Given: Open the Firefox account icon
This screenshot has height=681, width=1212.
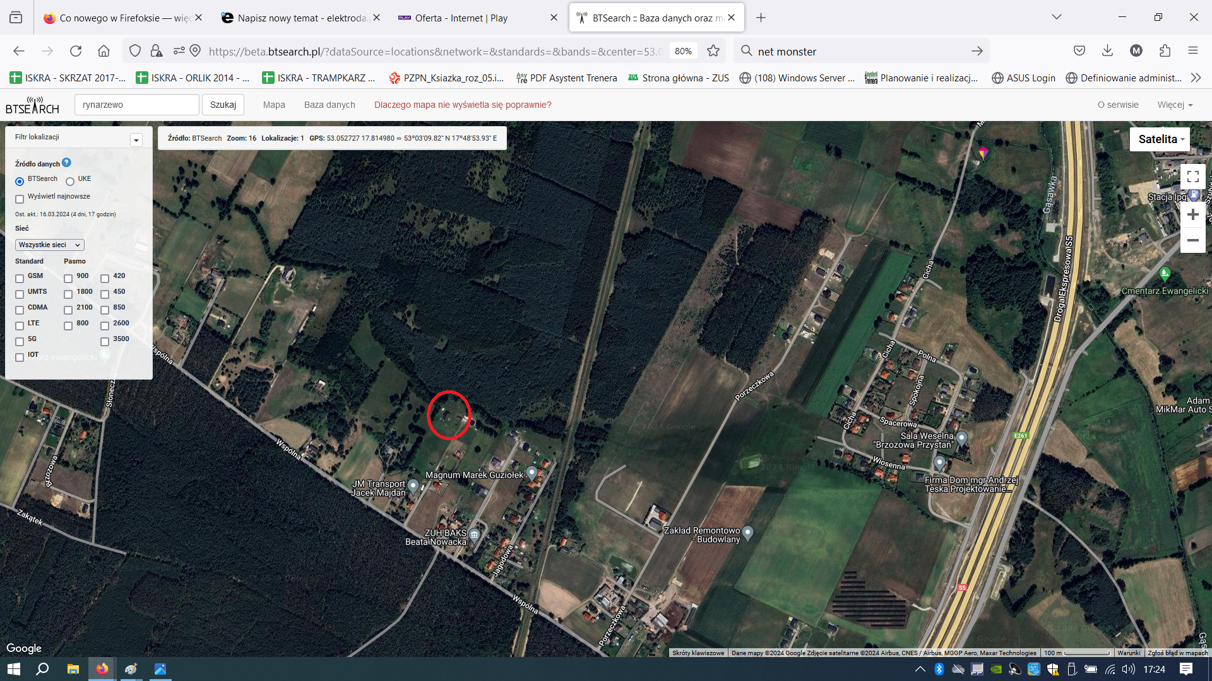Looking at the screenshot, I should click(x=1136, y=51).
